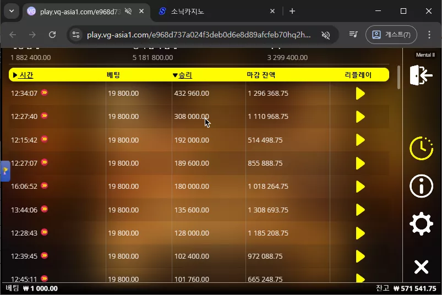Image resolution: width=442 pixels, height=295 pixels.
Task: Replay the 12:27:07 round
Action: click(360, 163)
